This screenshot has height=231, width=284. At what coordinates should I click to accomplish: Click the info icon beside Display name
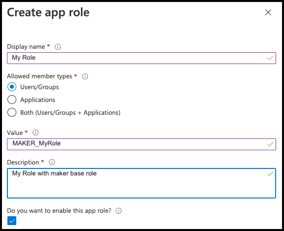coord(58,47)
